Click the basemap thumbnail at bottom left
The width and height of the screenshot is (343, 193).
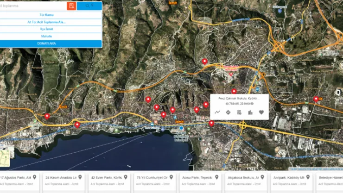(x=5, y=158)
